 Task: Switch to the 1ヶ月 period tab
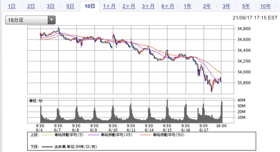tap(109, 6)
